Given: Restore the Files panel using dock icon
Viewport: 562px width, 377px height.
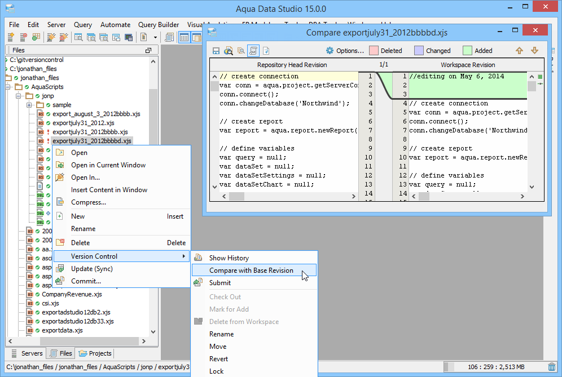Looking at the screenshot, I should coord(148,51).
